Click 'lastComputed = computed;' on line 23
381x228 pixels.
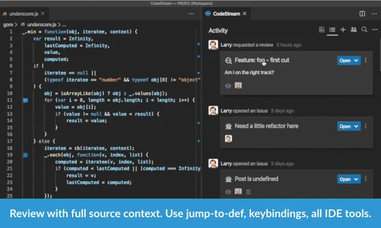pos(99,182)
